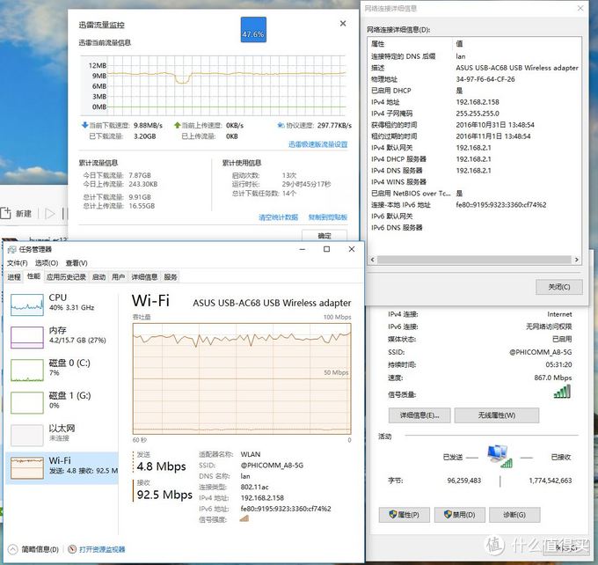Click the 详细信息(E)... button
This screenshot has height=565, width=598.
point(419,415)
